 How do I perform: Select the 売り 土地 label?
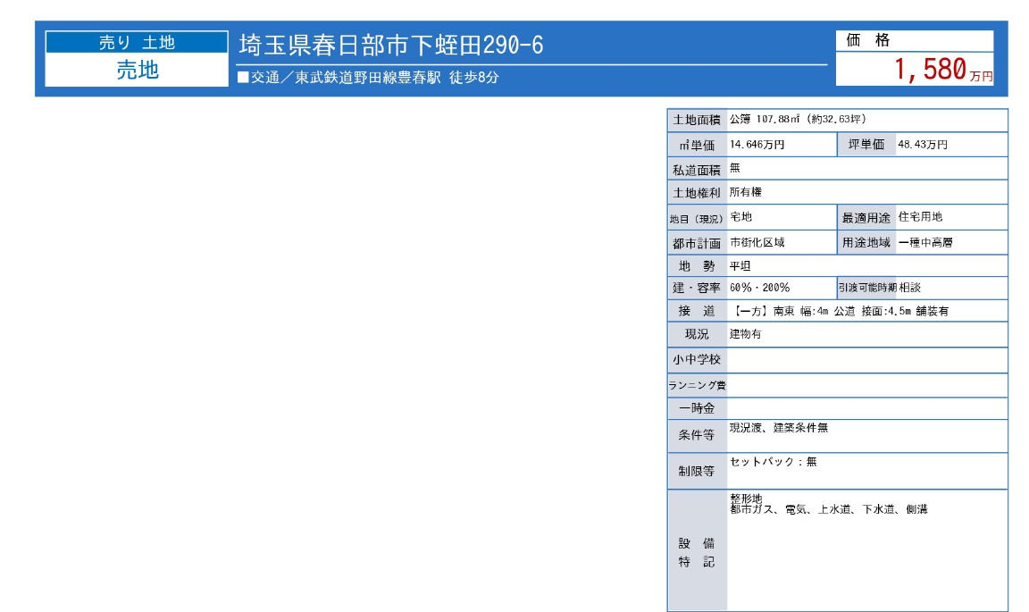click(x=132, y=38)
